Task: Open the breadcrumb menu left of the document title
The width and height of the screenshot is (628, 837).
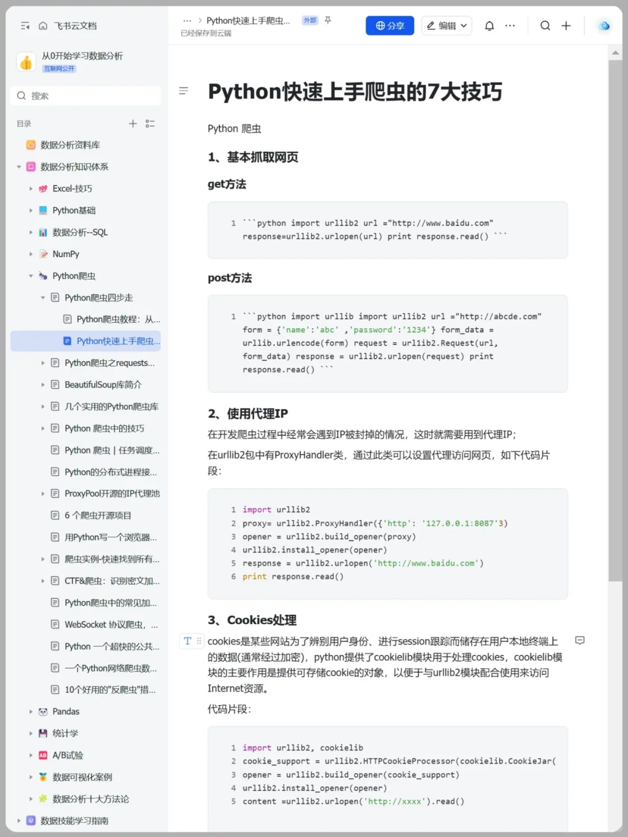Action: tap(187, 19)
